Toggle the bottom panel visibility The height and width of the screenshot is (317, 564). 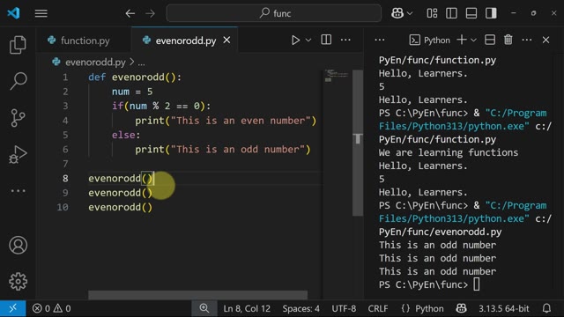(471, 13)
